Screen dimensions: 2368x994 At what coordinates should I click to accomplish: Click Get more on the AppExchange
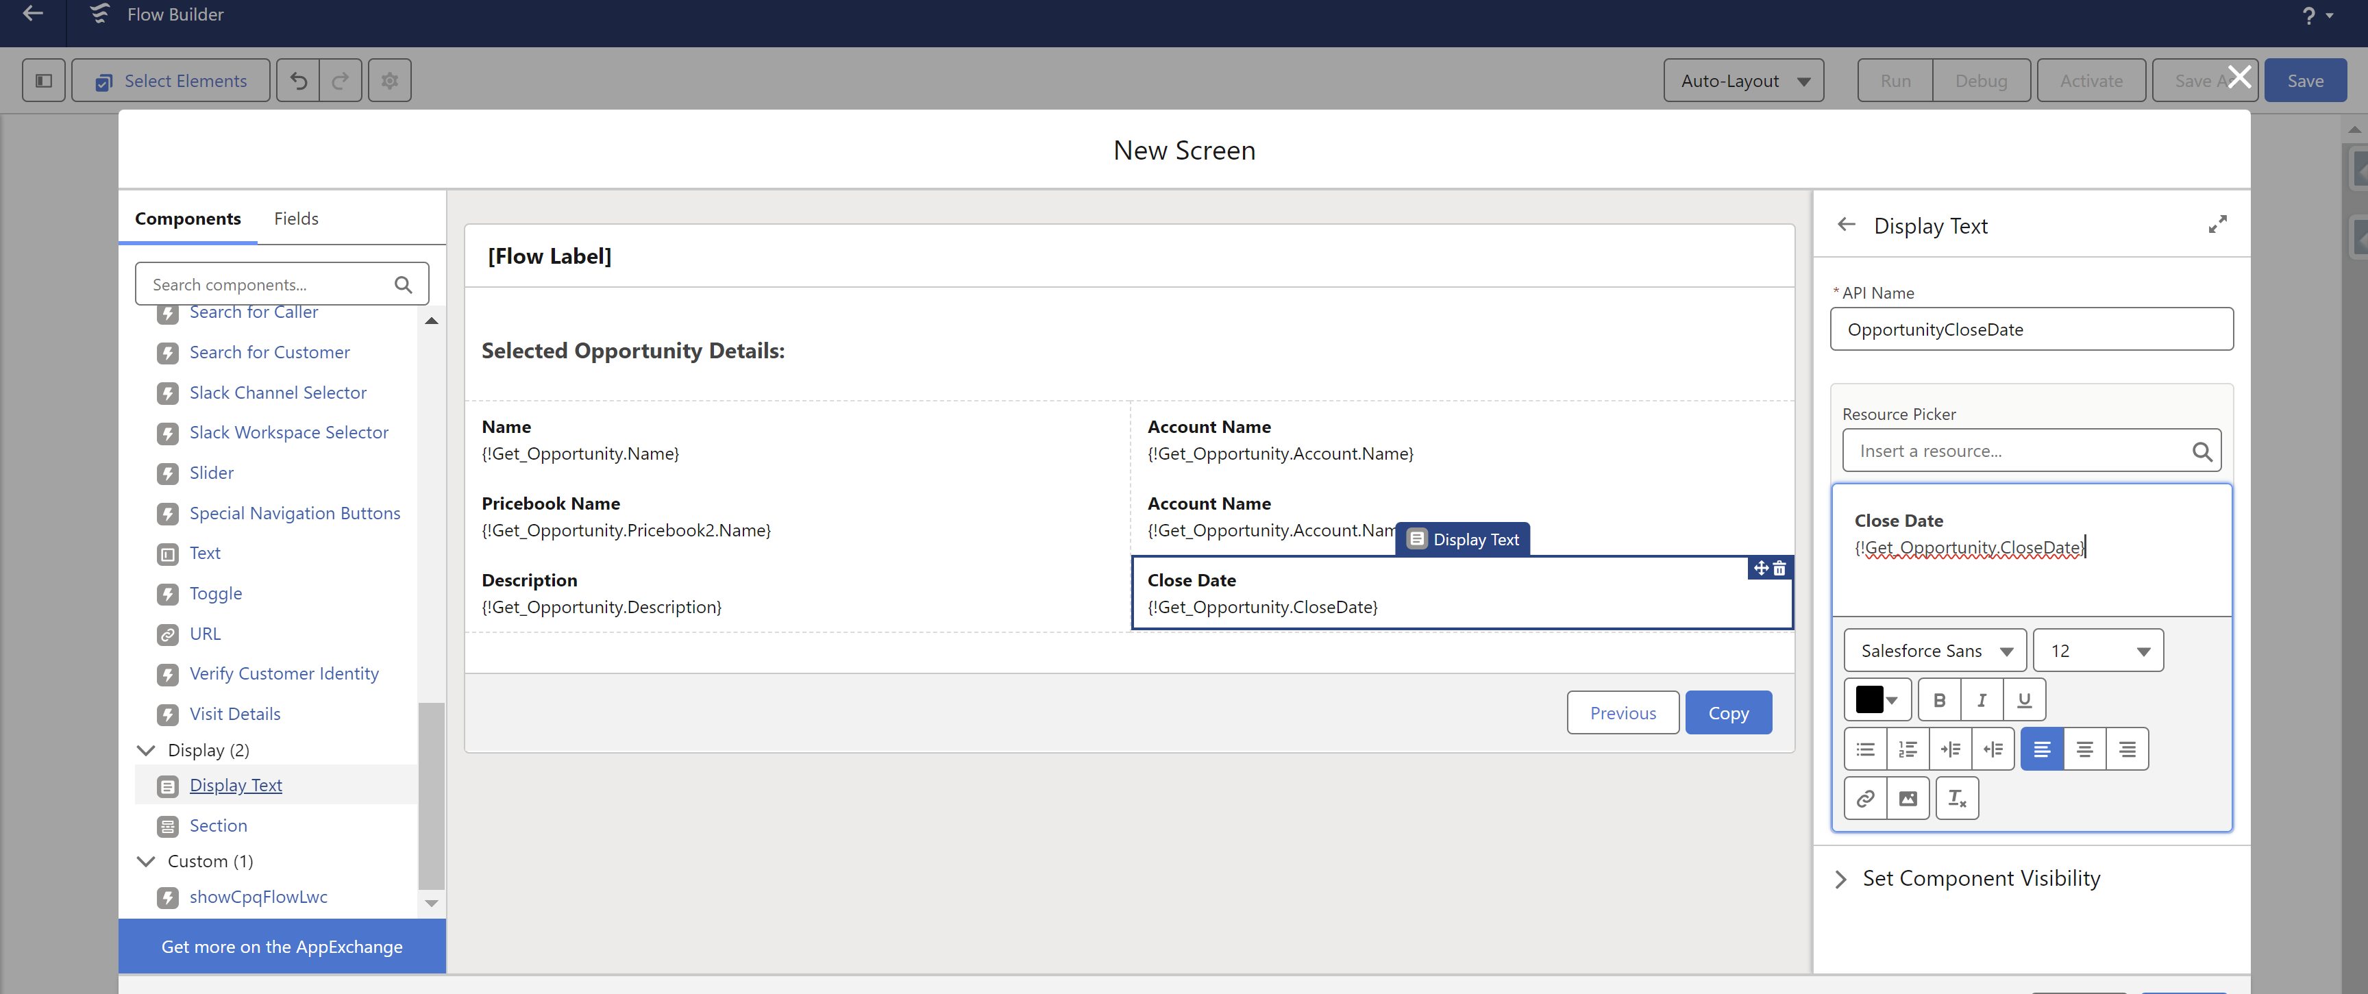pos(282,946)
